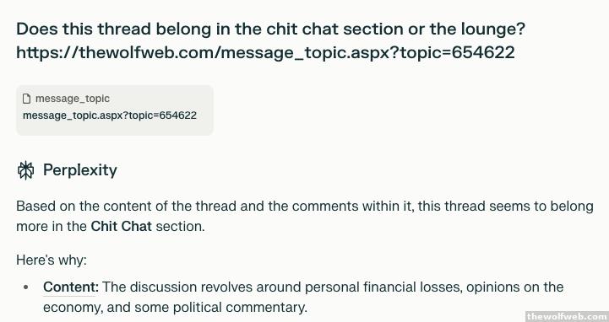Click the word 'section.' after Chit Chat

(x=180, y=226)
